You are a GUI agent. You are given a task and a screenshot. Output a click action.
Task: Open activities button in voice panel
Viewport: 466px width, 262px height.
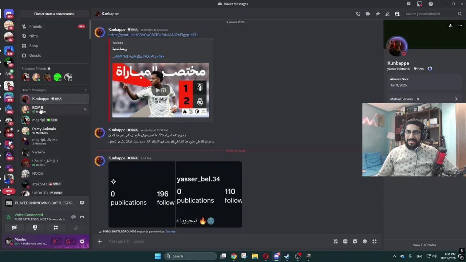point(56,227)
